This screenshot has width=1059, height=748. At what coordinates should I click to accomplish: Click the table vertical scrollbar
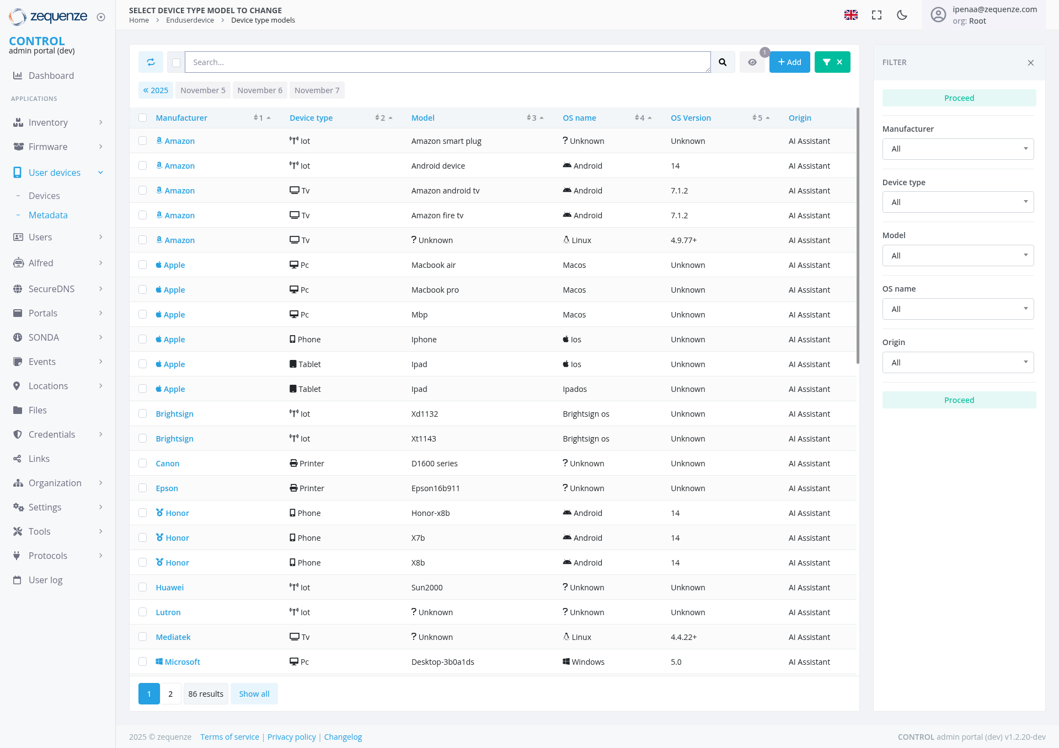pos(858,236)
